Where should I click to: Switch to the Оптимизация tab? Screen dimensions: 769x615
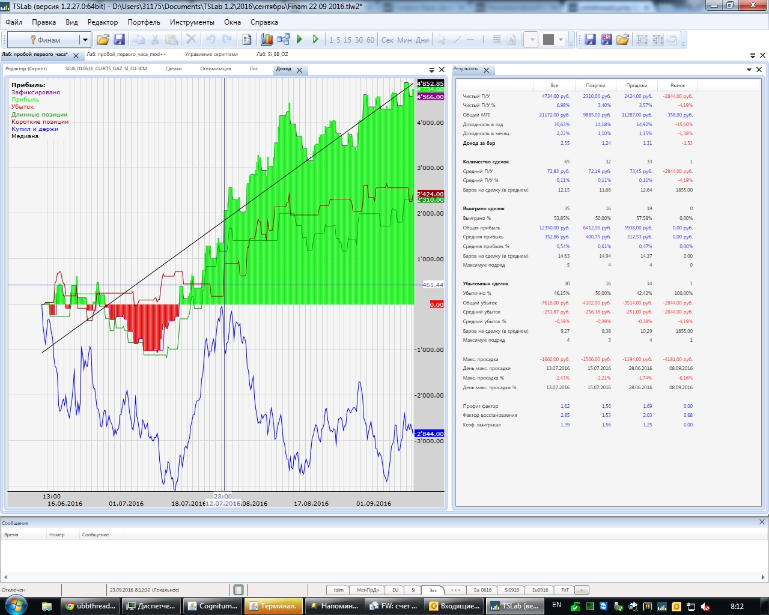215,69
